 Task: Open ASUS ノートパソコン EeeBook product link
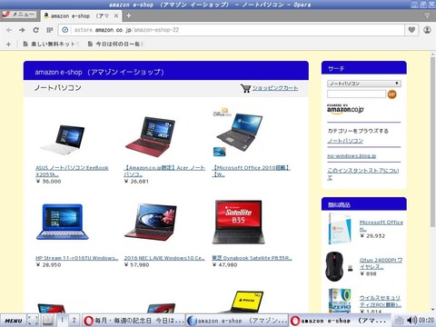[72, 171]
